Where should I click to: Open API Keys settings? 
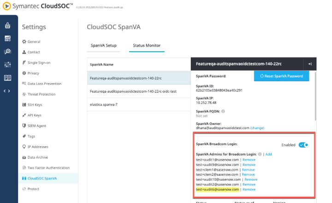point(34,115)
